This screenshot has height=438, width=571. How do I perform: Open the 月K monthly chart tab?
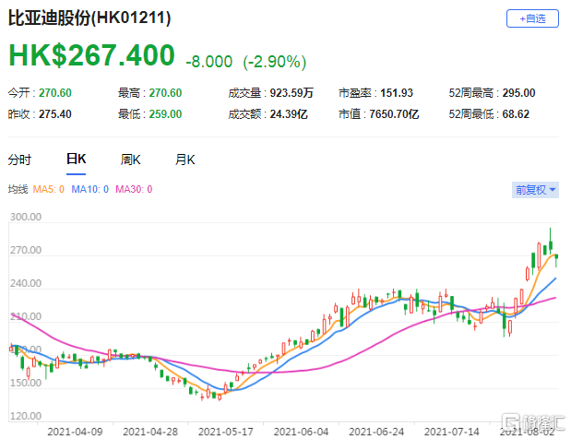[x=185, y=160]
